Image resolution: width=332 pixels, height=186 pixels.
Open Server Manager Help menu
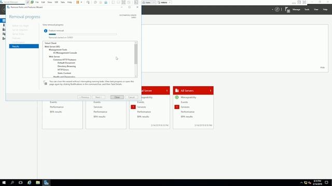pos(325,9)
